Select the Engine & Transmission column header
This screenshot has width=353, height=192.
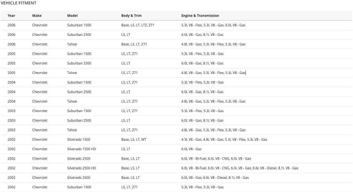pyautogui.click(x=200, y=16)
